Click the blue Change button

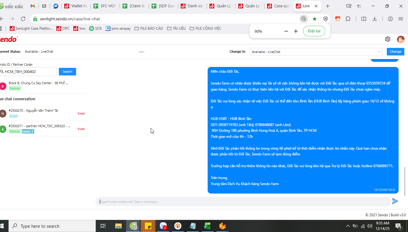point(396,52)
